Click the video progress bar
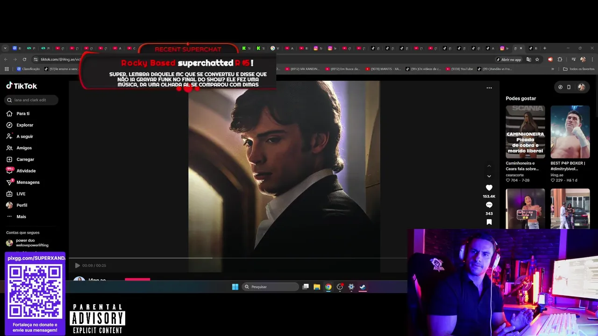 (x=238, y=258)
